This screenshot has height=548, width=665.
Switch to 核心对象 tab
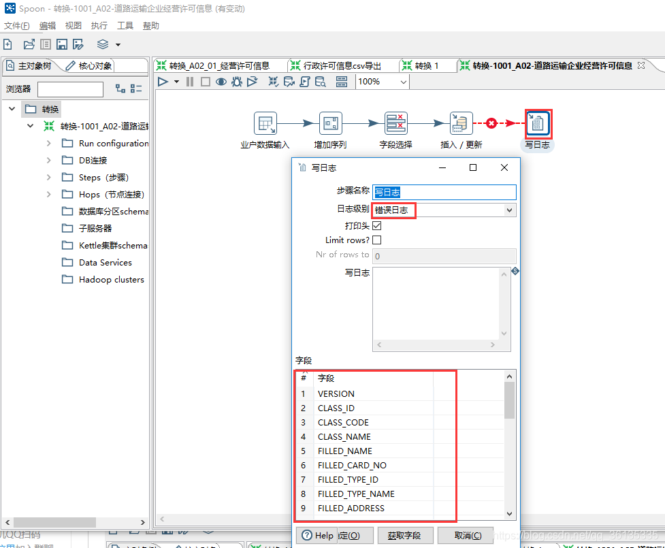[x=89, y=66]
